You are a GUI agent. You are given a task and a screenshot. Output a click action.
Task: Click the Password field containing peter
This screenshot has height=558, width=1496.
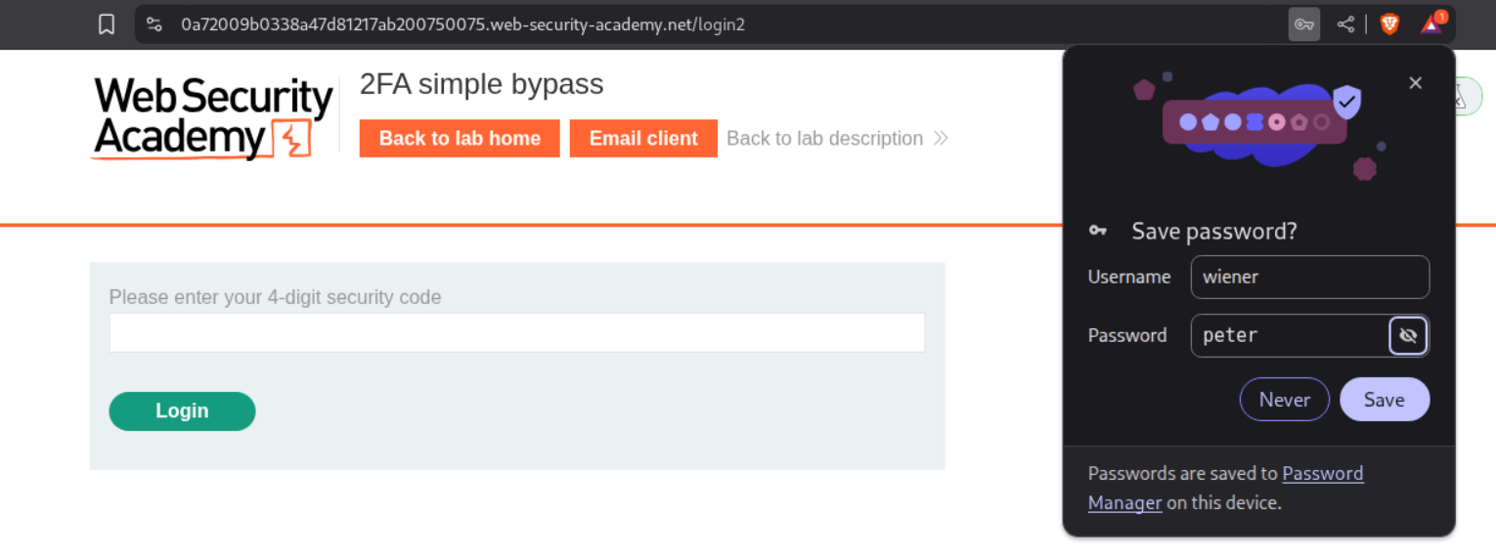[1289, 335]
